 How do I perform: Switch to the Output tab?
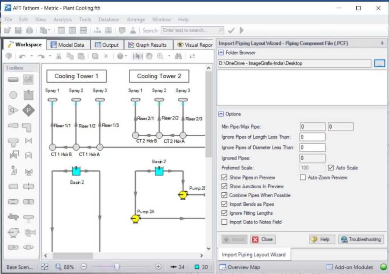click(107, 45)
